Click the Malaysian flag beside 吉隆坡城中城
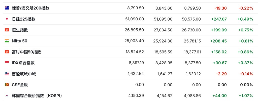The width and height of the screenshot is (258, 101). 7,74
